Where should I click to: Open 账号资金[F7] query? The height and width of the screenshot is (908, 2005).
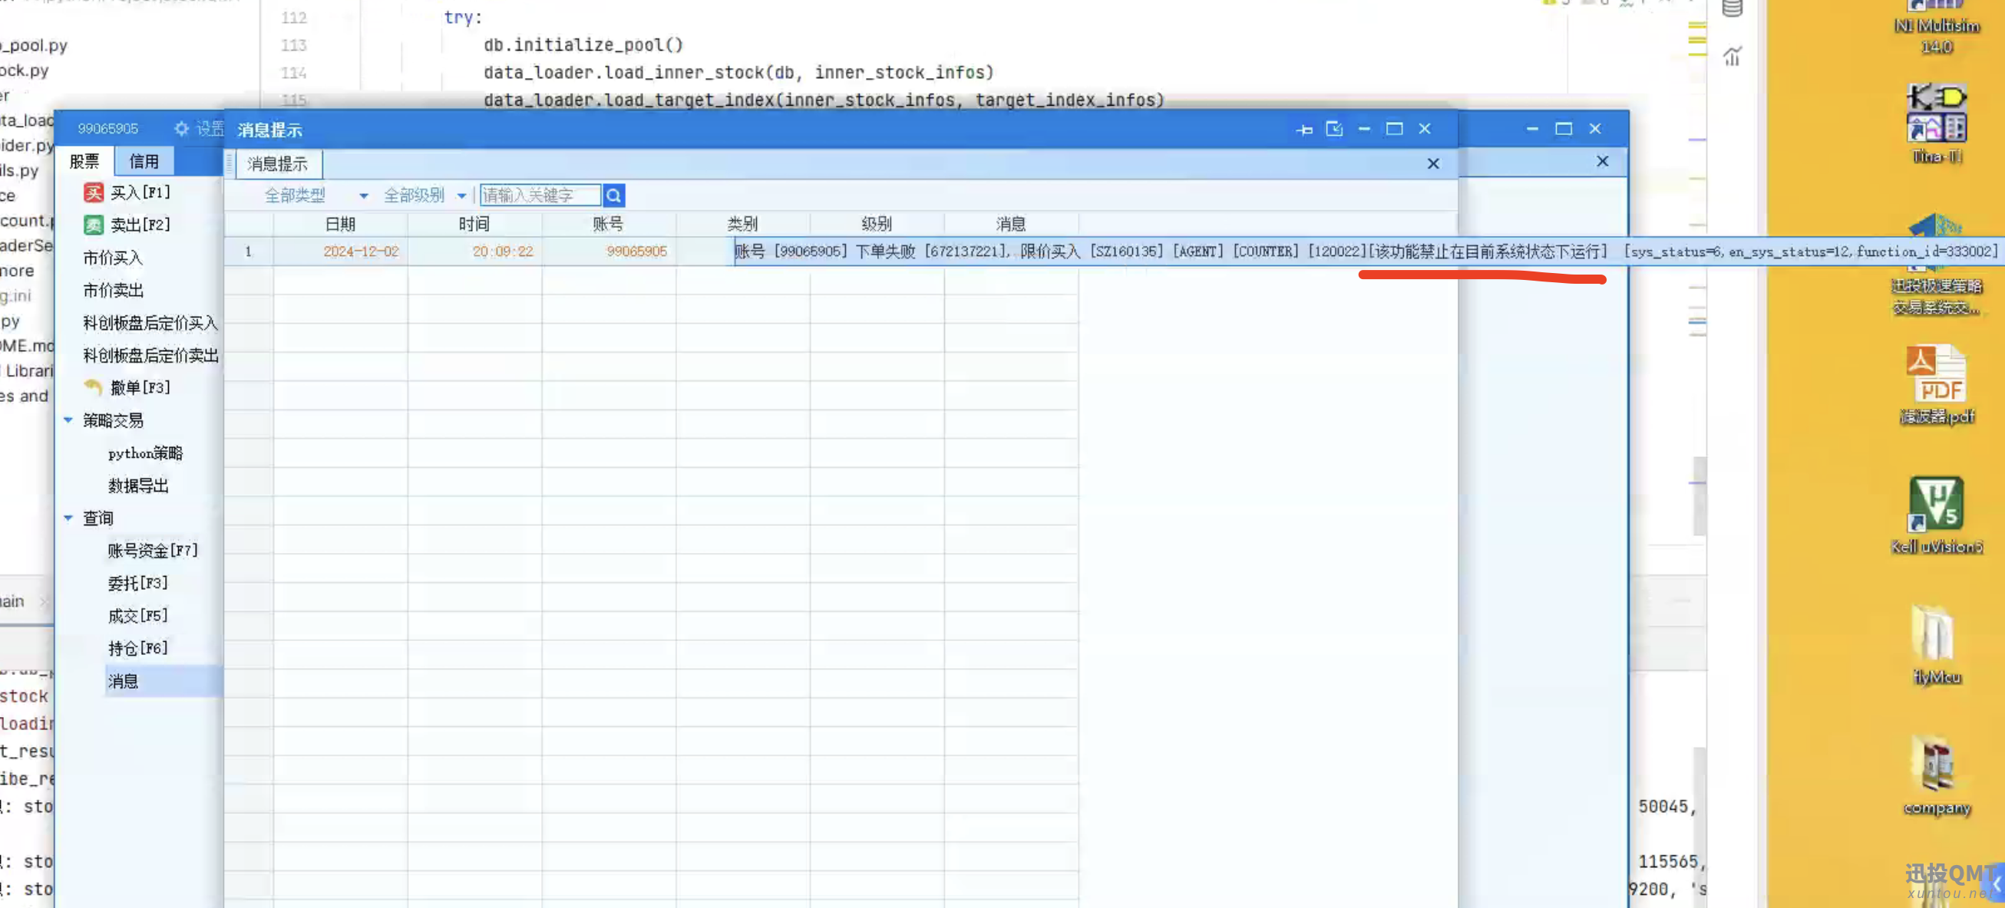[x=153, y=551]
